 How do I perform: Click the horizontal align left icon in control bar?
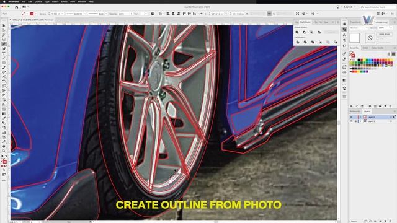pos(168,14)
